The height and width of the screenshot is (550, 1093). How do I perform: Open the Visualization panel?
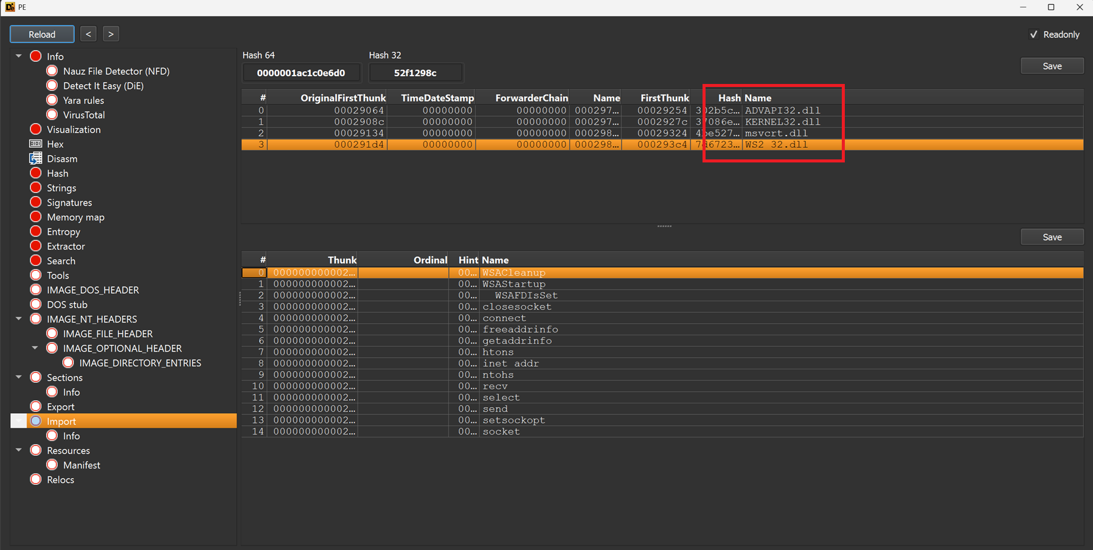coord(74,130)
